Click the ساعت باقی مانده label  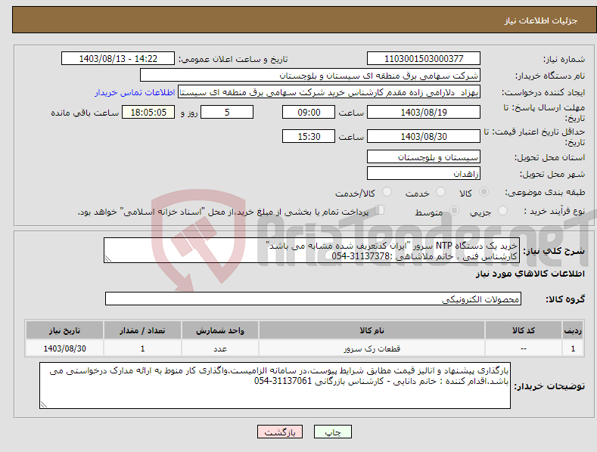coord(85,113)
